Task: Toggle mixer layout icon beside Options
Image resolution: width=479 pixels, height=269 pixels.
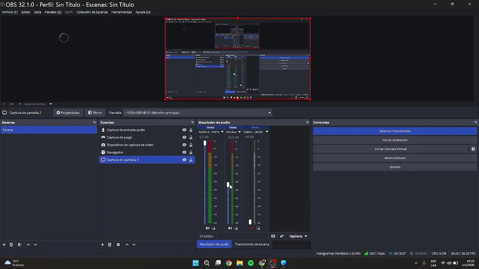Action: 273,236
